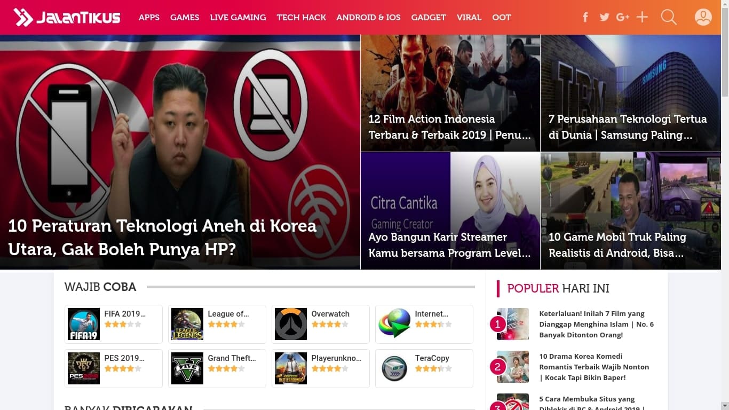
Task: Open 10 Drama Korea Komedi article
Action: tap(594, 367)
